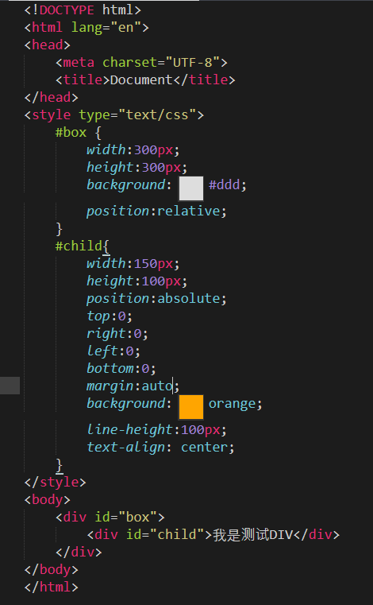This screenshot has height=605, width=373.
Task: Open the #ddd gray color swatch
Action: pyautogui.click(x=191, y=188)
